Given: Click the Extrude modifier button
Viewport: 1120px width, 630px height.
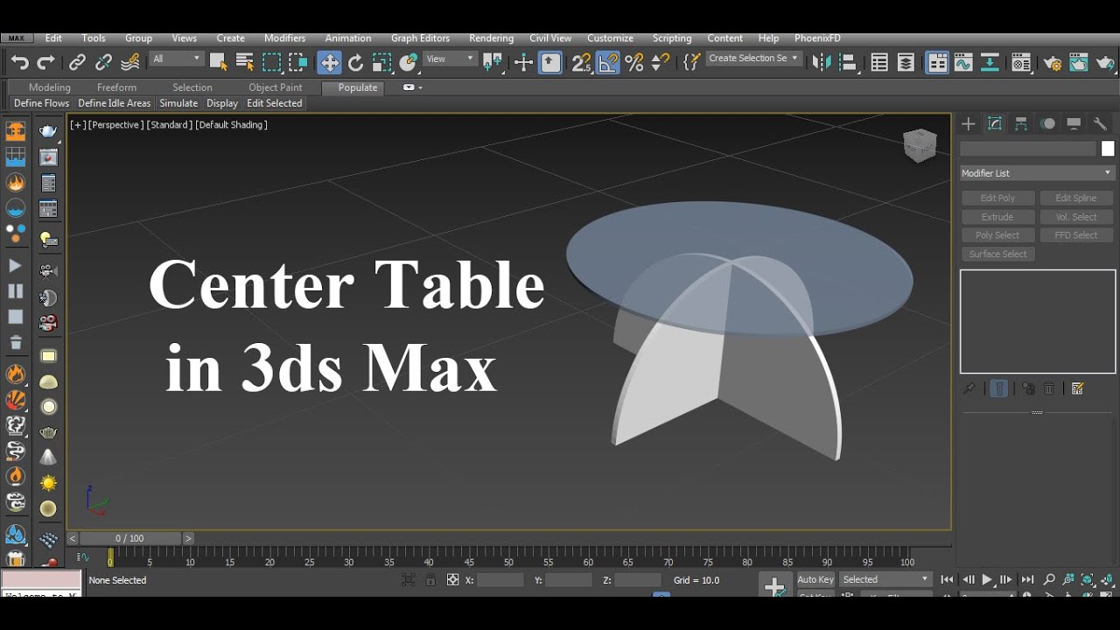Looking at the screenshot, I should [997, 217].
